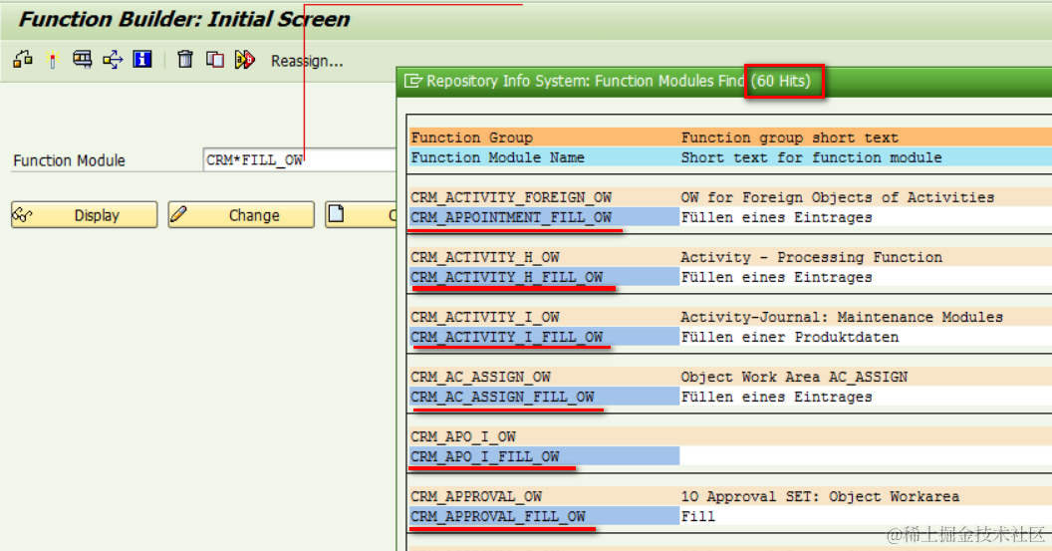
Task: Select CRM_APPOINTMENT_FILL_OW function module
Action: point(511,217)
